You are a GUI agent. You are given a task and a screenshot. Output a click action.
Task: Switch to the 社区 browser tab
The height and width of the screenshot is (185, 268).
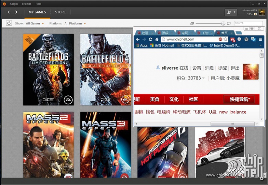pos(145,33)
